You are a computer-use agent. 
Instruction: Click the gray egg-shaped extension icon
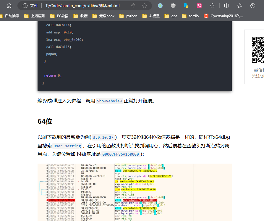173,5
